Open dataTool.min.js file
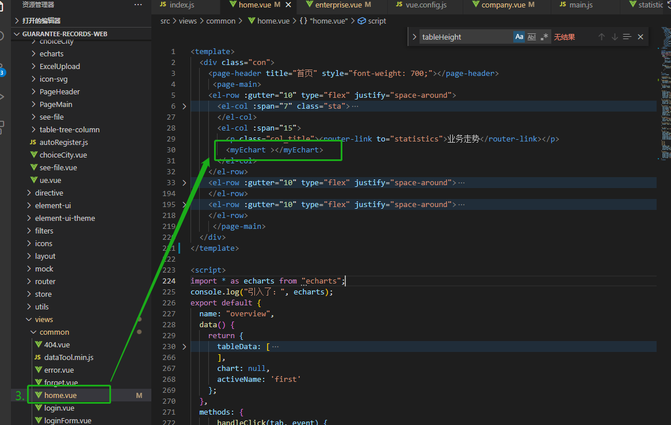The height and width of the screenshot is (425, 671). [68, 358]
